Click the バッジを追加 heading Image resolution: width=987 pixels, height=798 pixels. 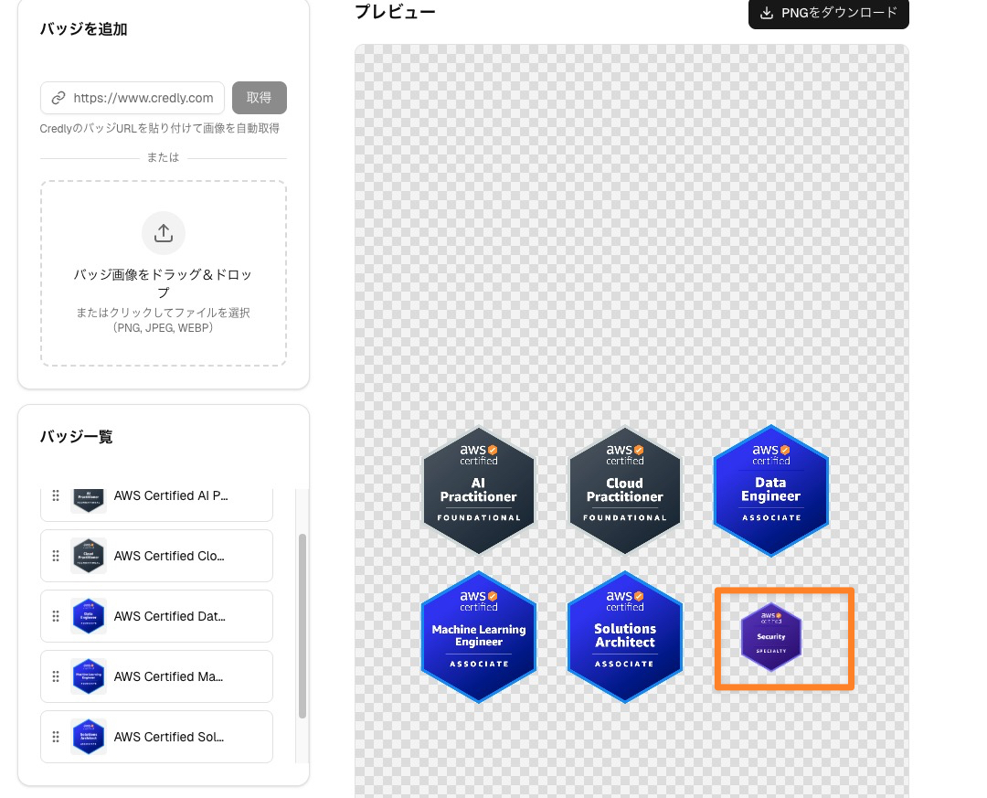pos(84,29)
